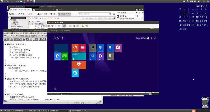Toggle the contact quick filter icon
Viewport: 210px width, 112px height.
tap(51, 18)
